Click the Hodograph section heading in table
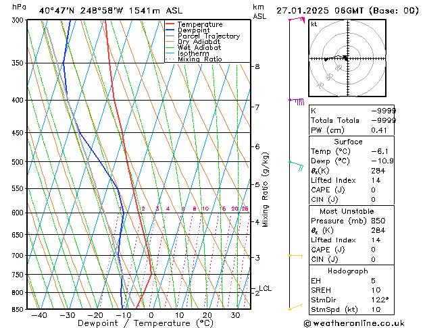 click(348, 271)
